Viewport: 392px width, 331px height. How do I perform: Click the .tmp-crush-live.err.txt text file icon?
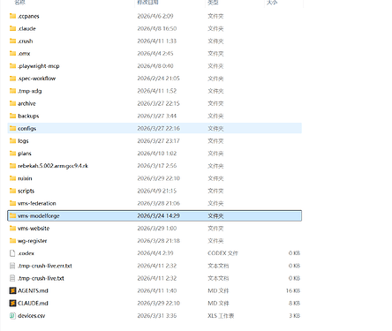tap(12, 266)
